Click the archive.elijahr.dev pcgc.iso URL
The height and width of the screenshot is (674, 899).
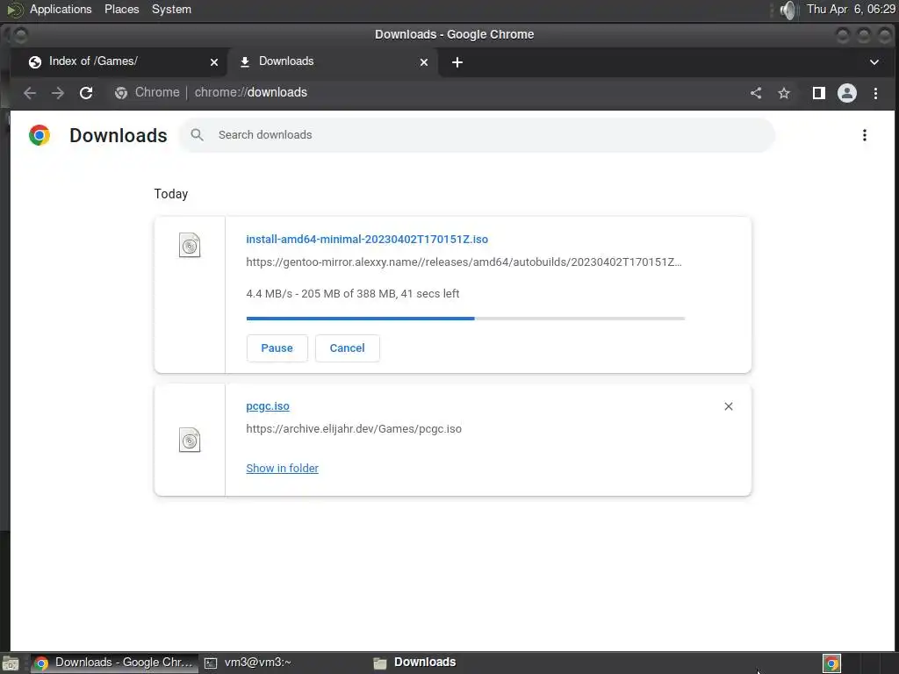tap(354, 428)
